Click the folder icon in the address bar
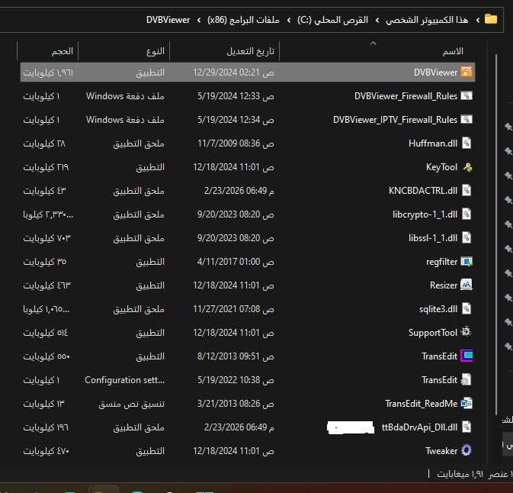This screenshot has height=493, width=513. (491, 19)
